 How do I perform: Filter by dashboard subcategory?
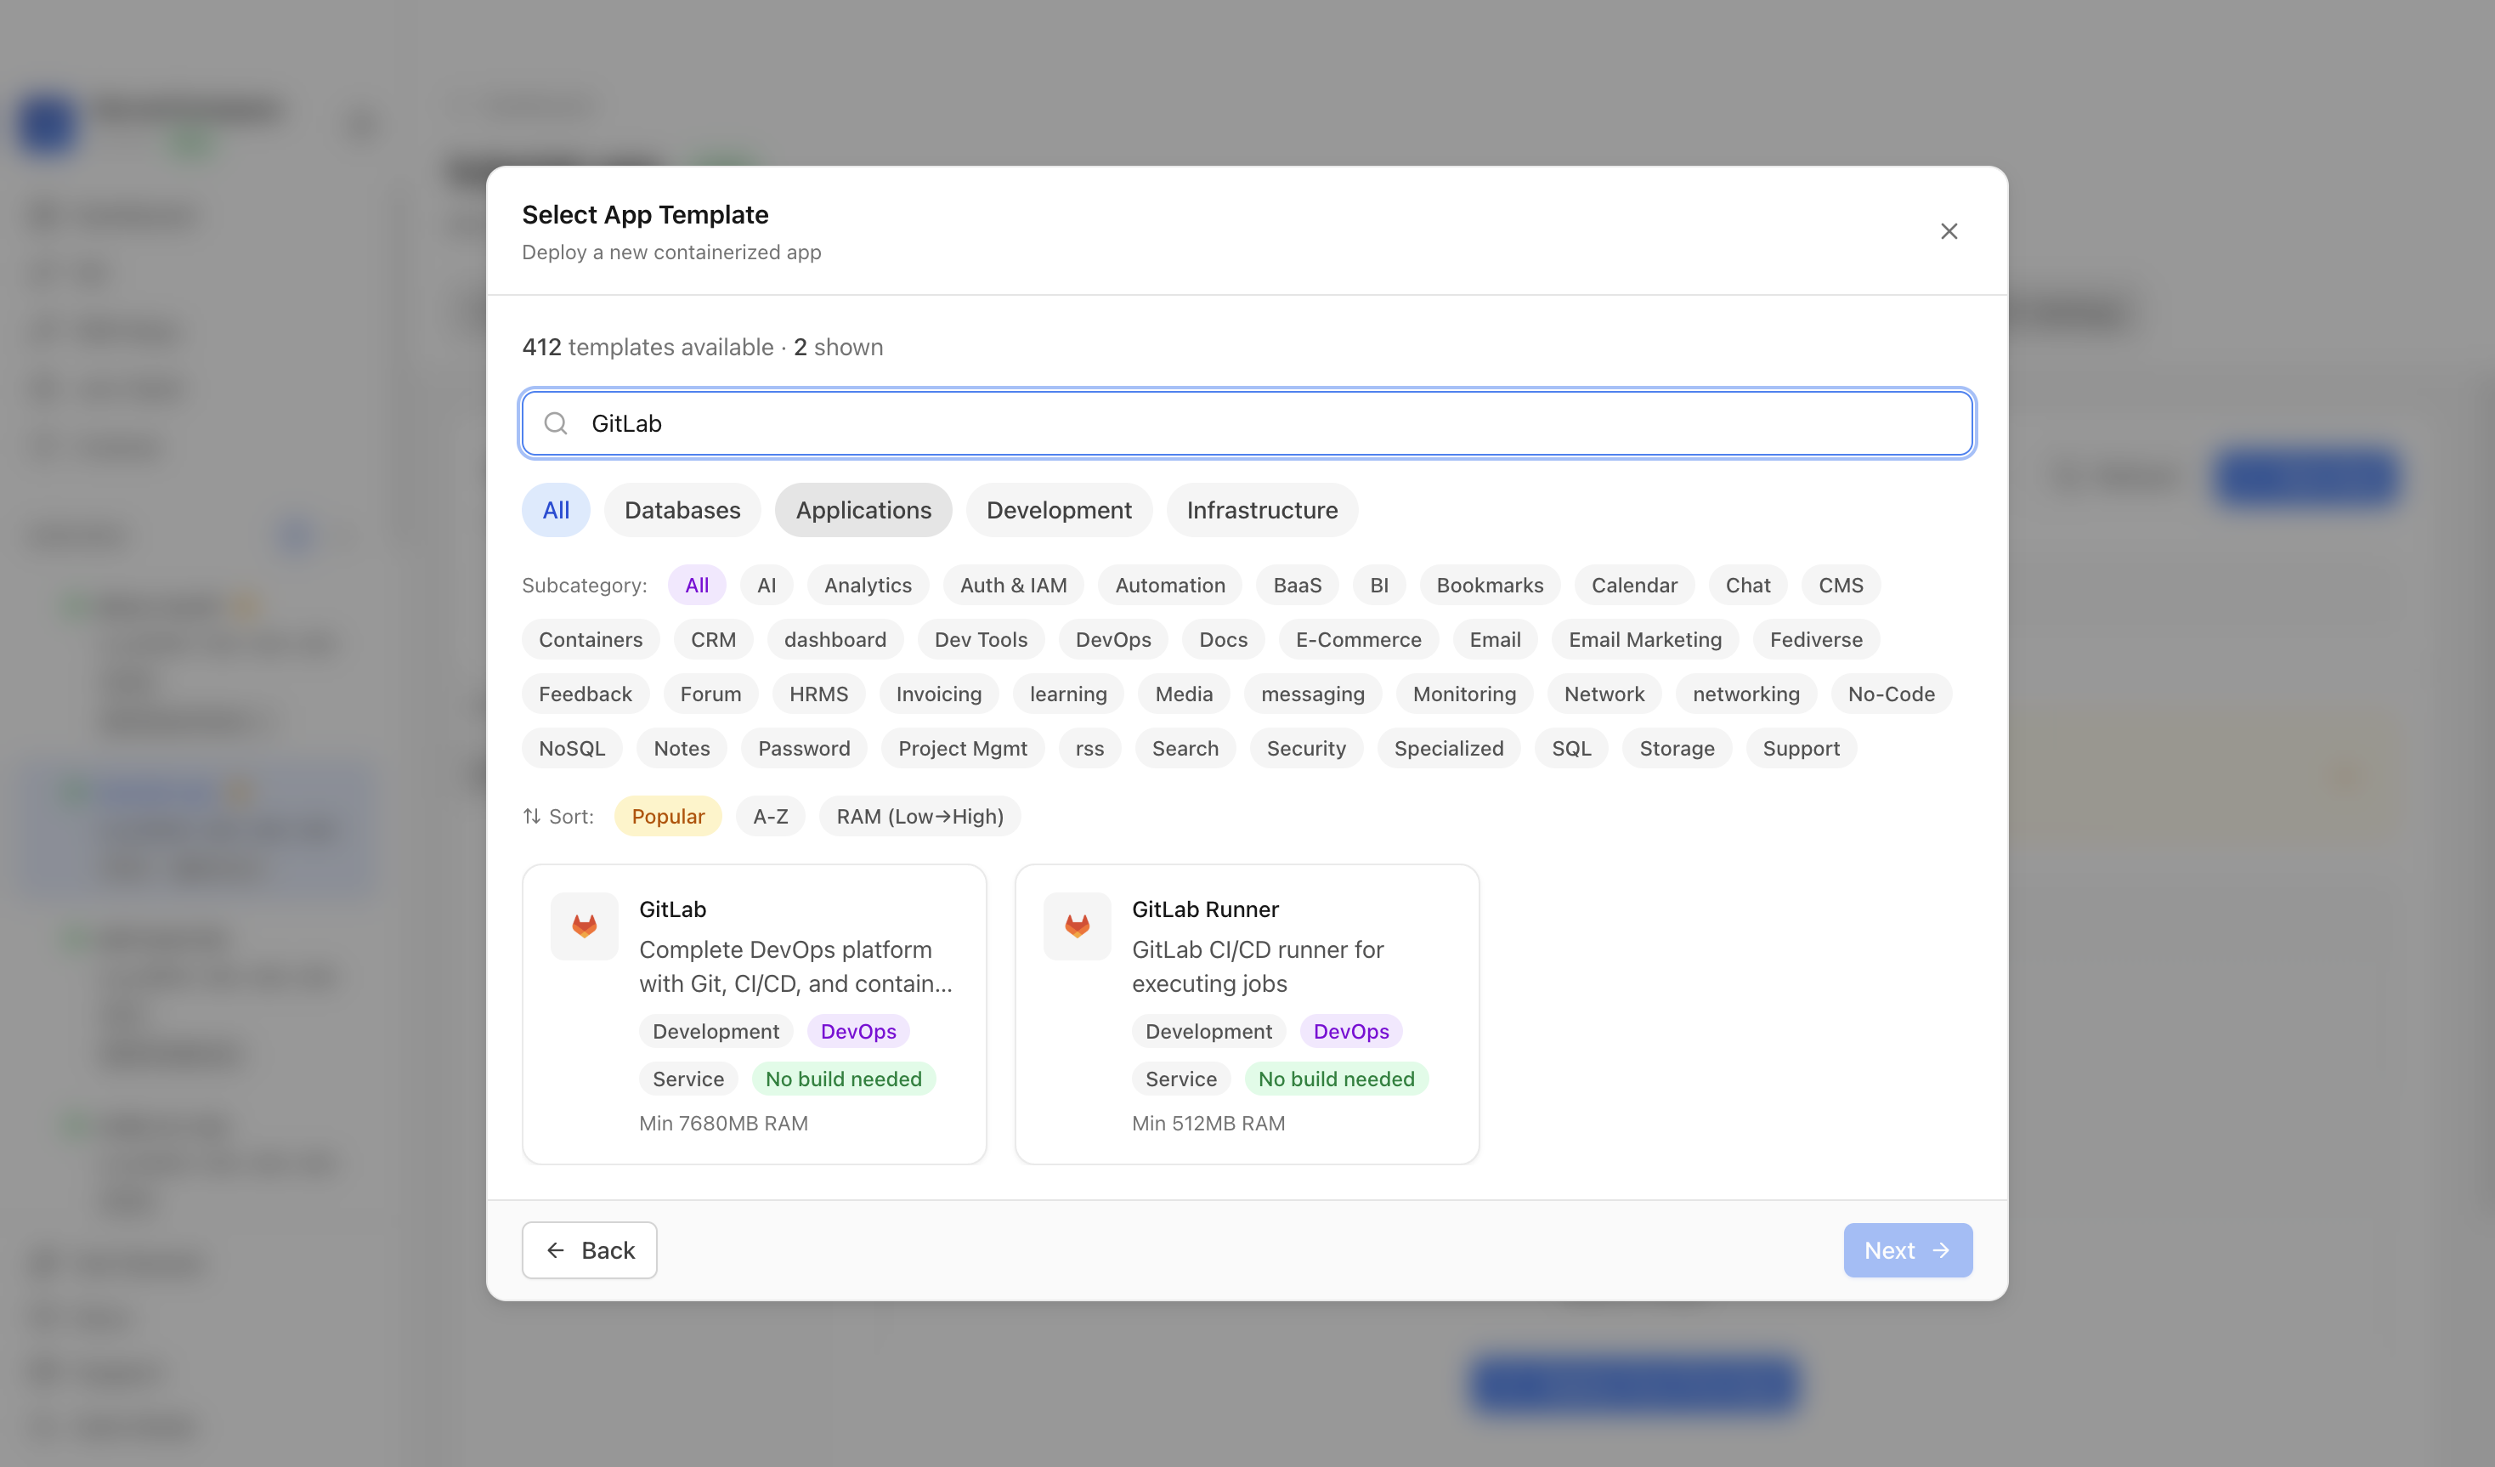(834, 640)
